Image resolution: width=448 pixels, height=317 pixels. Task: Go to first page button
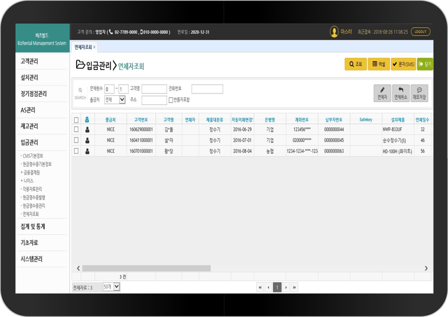[260, 287]
